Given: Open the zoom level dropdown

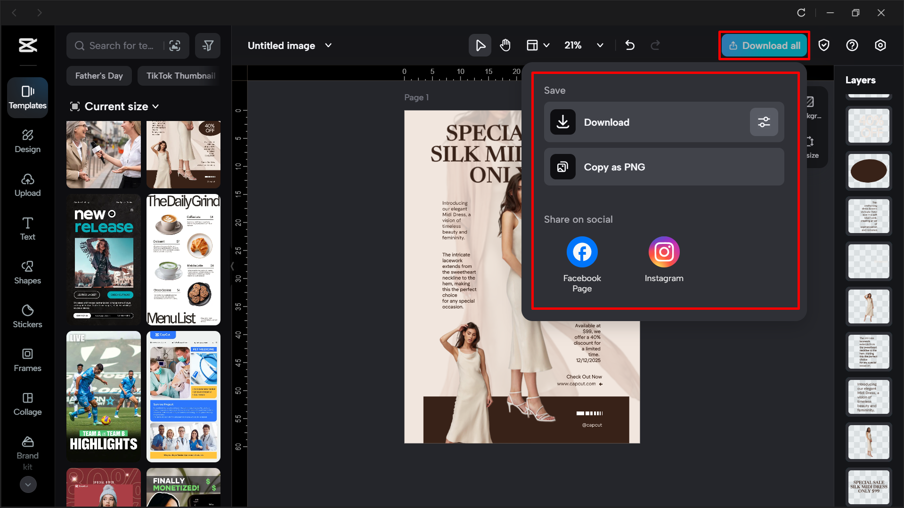Looking at the screenshot, I should pos(600,45).
